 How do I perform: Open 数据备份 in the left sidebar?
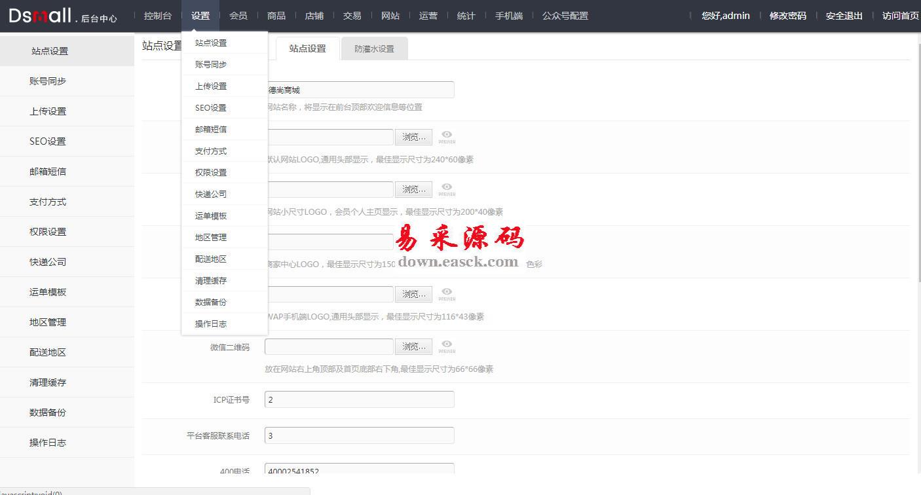tap(48, 412)
